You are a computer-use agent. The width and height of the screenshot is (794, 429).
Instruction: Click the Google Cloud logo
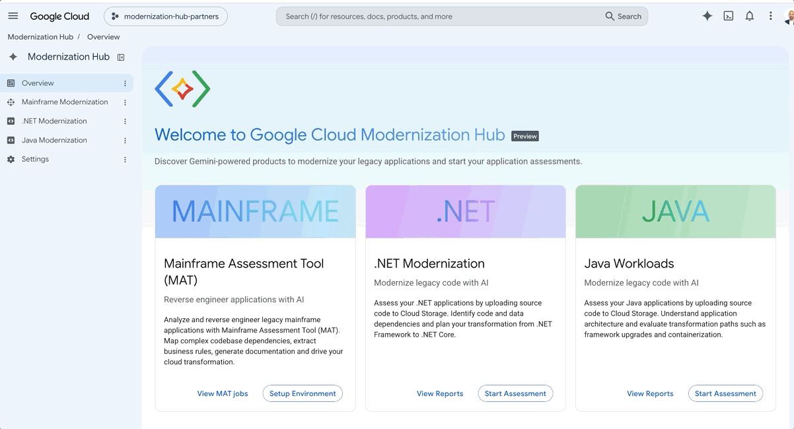click(59, 16)
